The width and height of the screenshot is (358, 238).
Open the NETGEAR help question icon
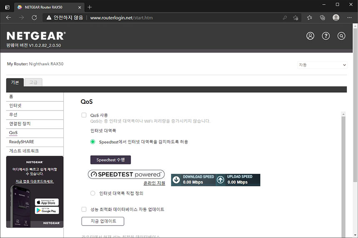326,36
